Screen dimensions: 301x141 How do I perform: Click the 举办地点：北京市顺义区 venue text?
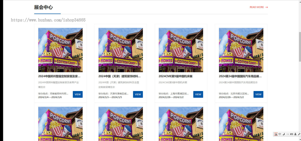pos(234,94)
